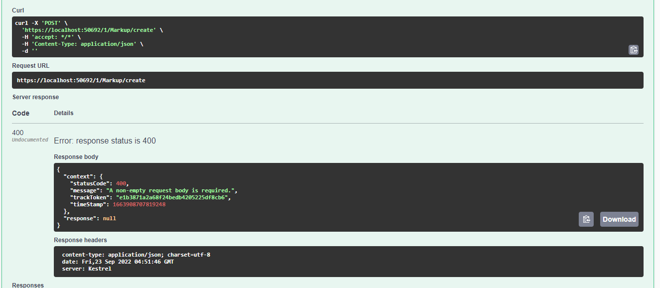Copy the response body to clipboard

586,219
